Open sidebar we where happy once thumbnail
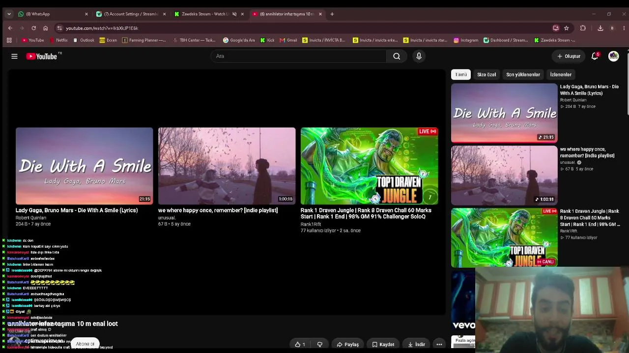 click(x=504, y=175)
